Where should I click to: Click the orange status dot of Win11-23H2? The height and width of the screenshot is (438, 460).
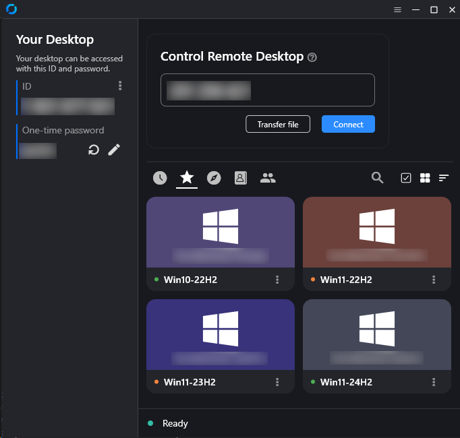156,381
